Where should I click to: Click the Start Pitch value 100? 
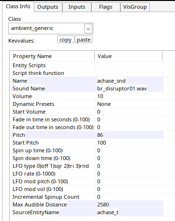tap(102, 143)
